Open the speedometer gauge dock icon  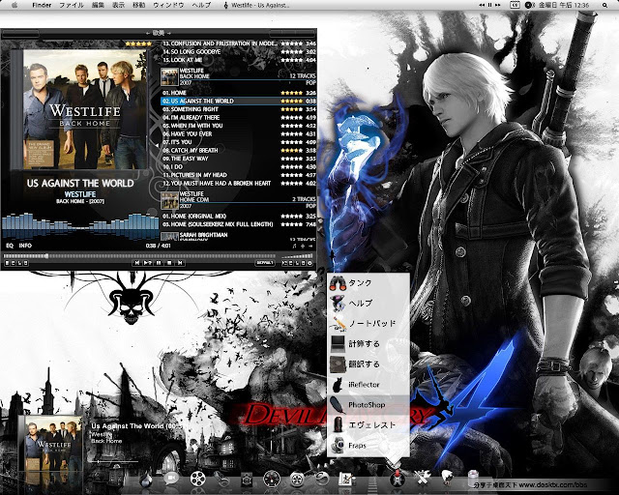point(272,480)
